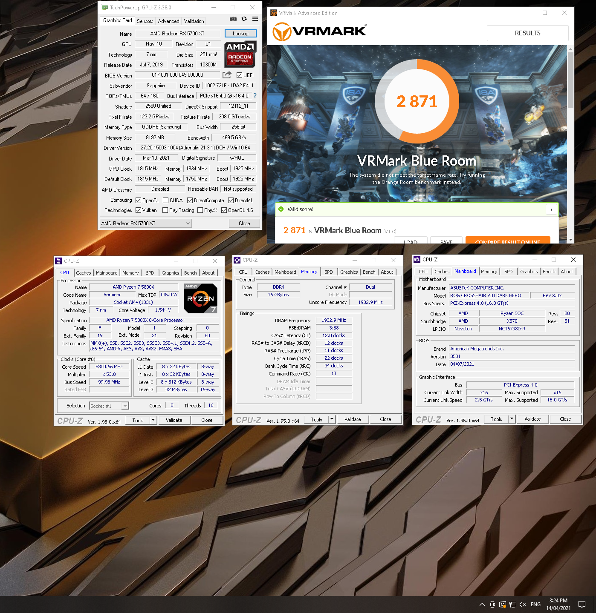Screen dimensions: 596x613
Task: Click the left CPU-Z title bar icon
Action: click(59, 261)
